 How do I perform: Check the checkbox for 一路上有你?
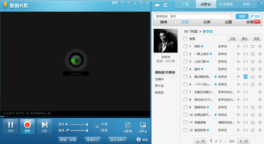[x=185, y=54]
